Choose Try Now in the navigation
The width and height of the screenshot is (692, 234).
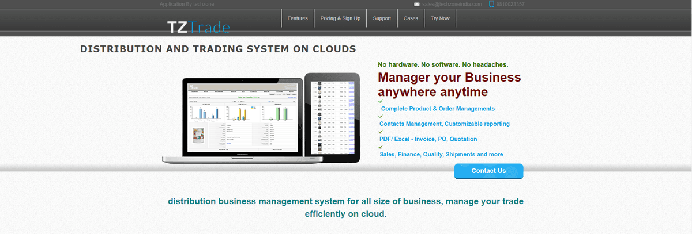pyautogui.click(x=440, y=18)
